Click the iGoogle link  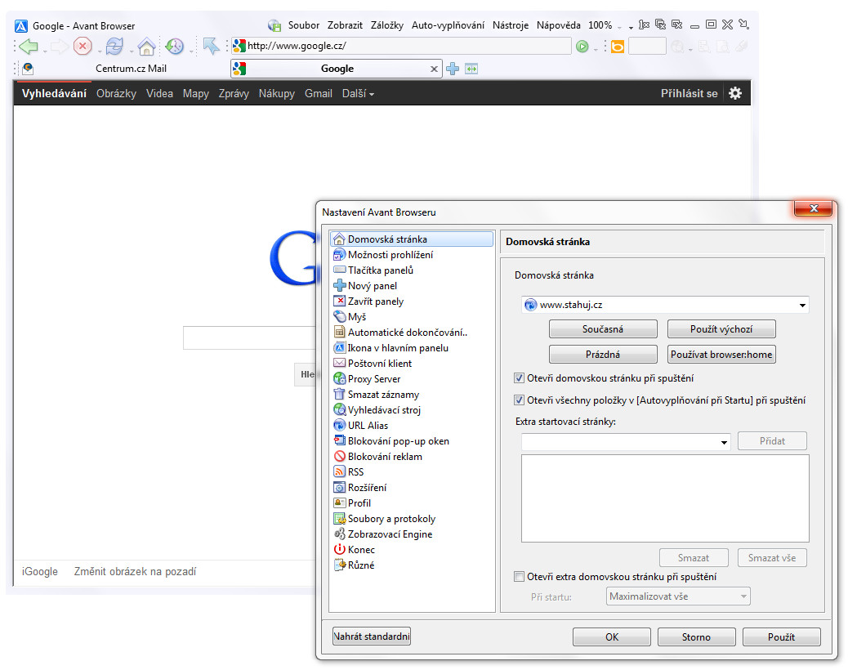coord(40,572)
